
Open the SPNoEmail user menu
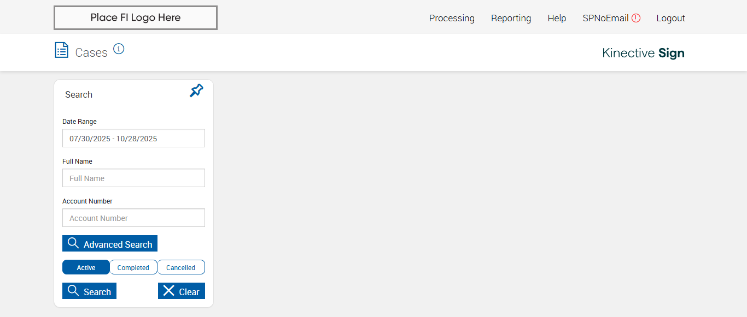(605, 18)
